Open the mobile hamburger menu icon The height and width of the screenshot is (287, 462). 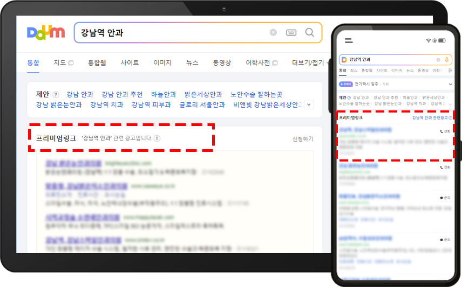tap(349, 40)
